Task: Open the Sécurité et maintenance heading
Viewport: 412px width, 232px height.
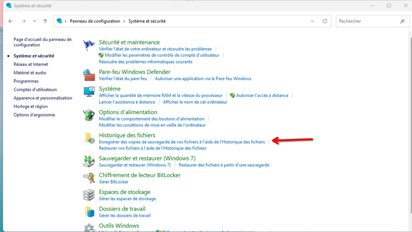Action: [x=129, y=42]
